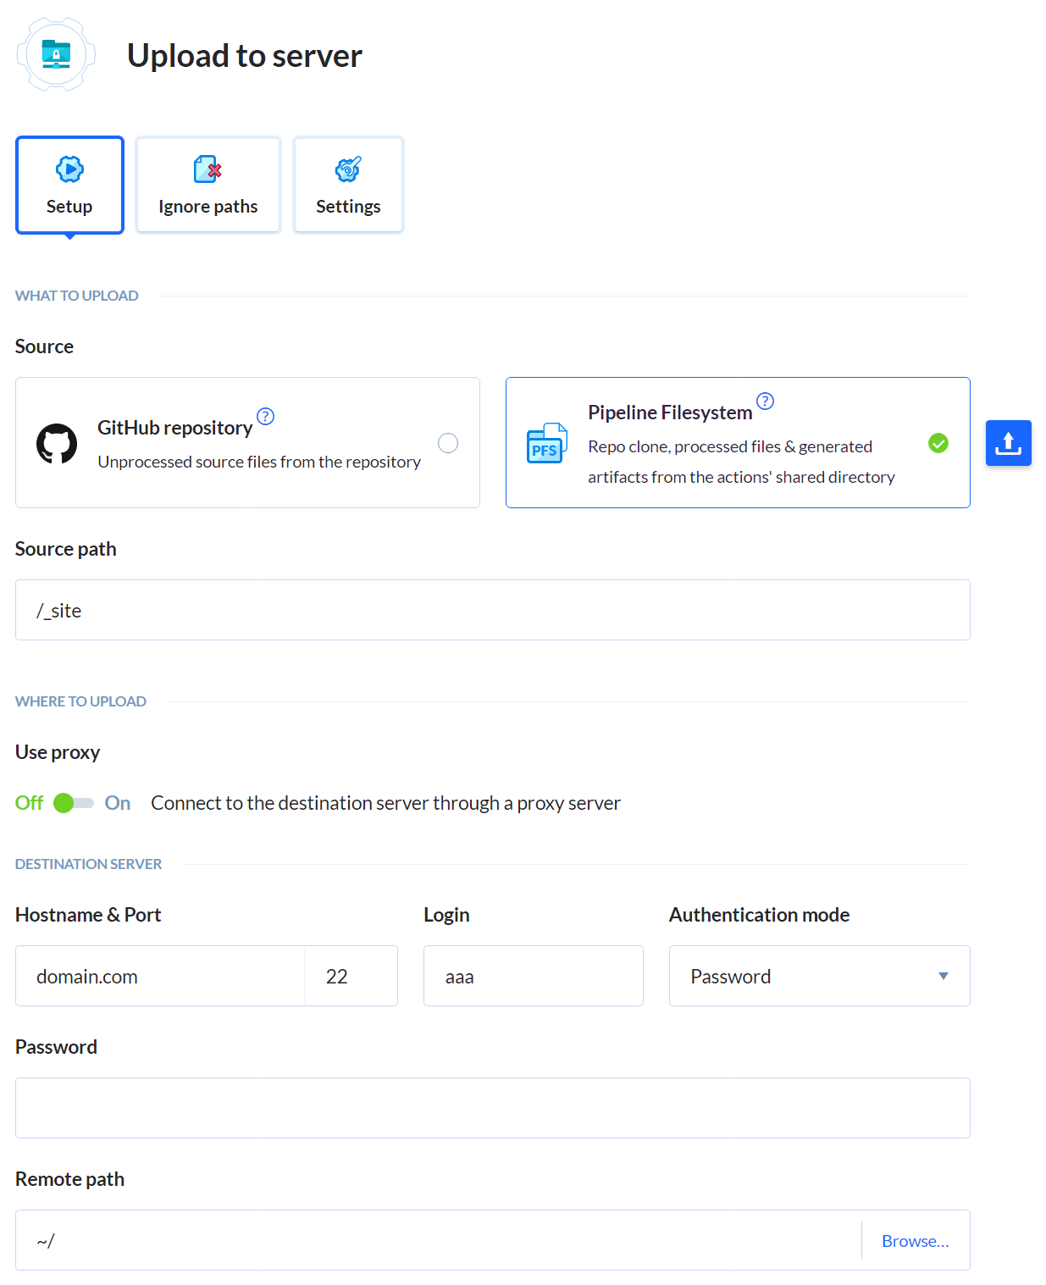The image size is (1046, 1285).
Task: Toggle the Use proxy switch on
Action: click(74, 803)
